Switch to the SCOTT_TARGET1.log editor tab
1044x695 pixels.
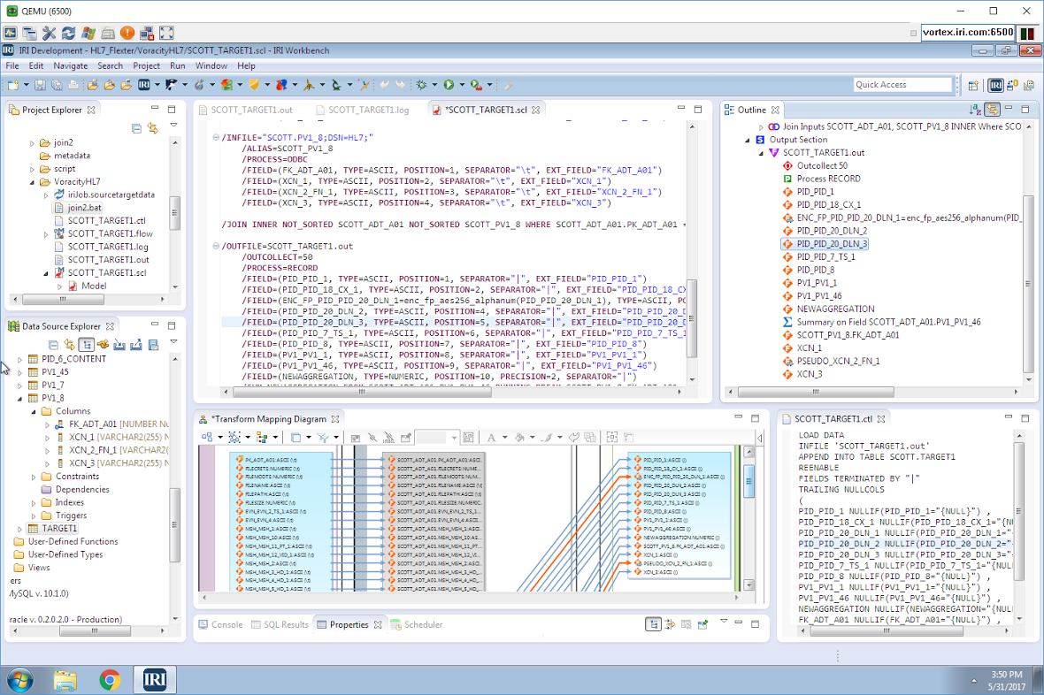click(368, 110)
